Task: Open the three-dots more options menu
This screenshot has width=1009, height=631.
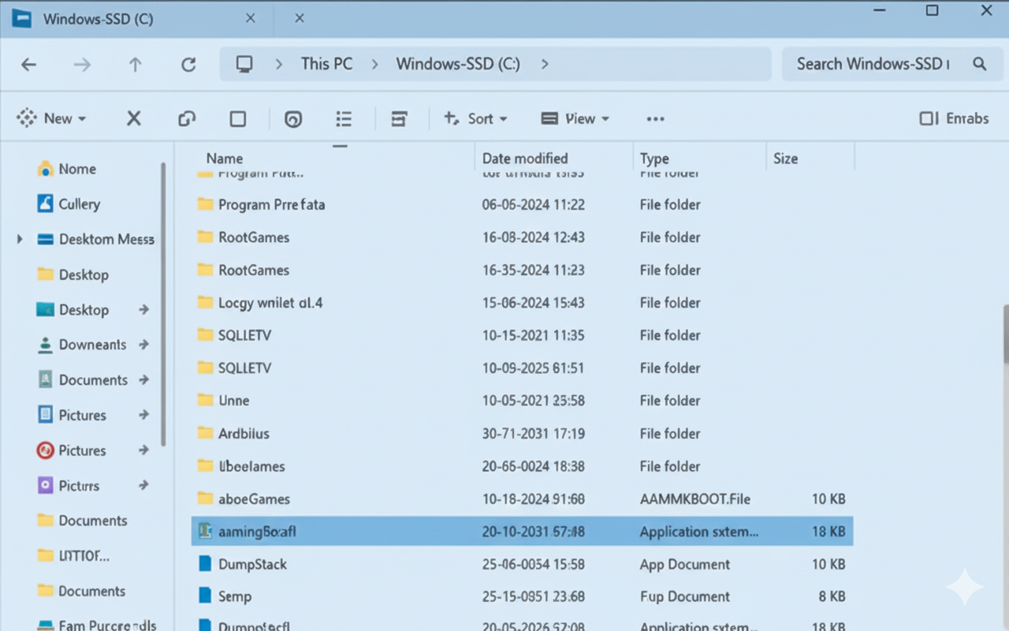Action: tap(655, 118)
